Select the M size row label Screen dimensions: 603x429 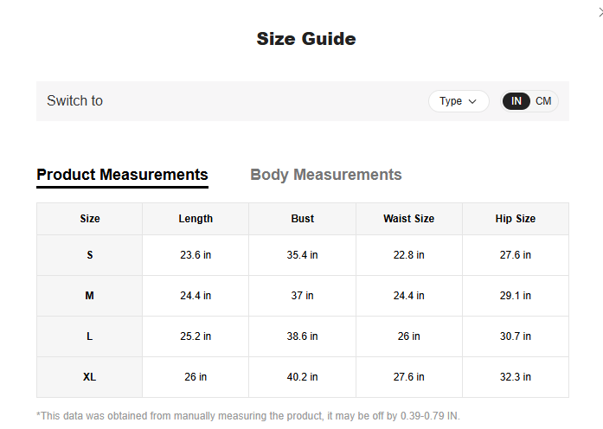click(x=90, y=296)
